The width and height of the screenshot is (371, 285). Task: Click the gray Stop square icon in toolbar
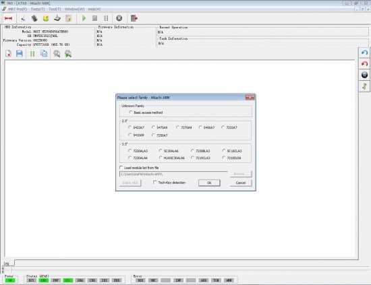click(94, 18)
